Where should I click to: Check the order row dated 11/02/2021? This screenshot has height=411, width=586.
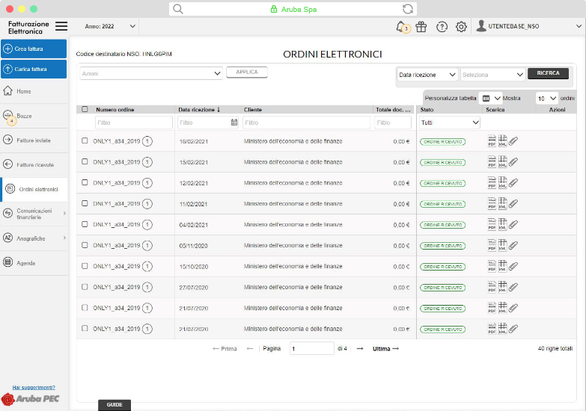(x=85, y=203)
